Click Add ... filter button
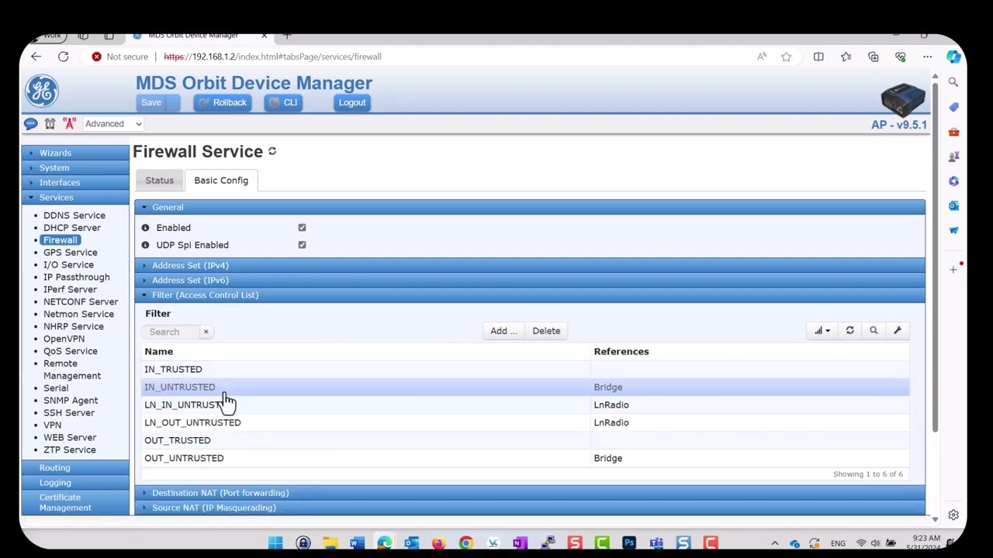 point(503,331)
